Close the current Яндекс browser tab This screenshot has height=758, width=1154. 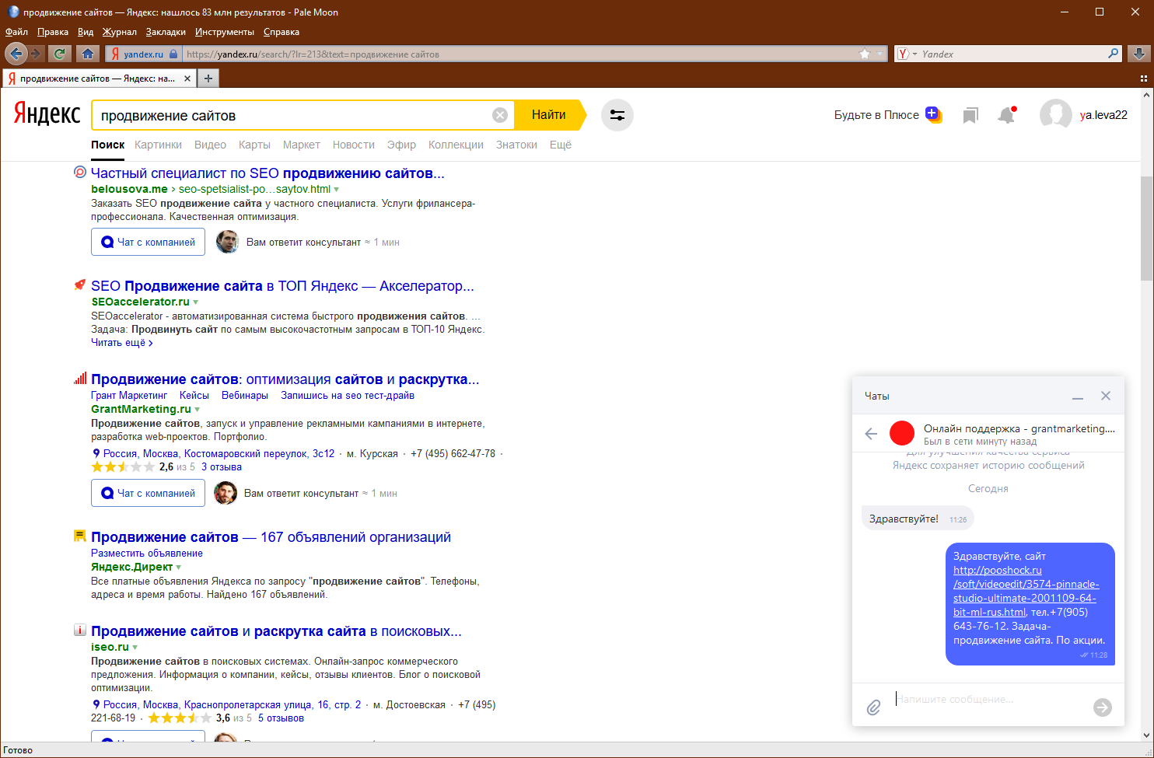click(x=187, y=79)
